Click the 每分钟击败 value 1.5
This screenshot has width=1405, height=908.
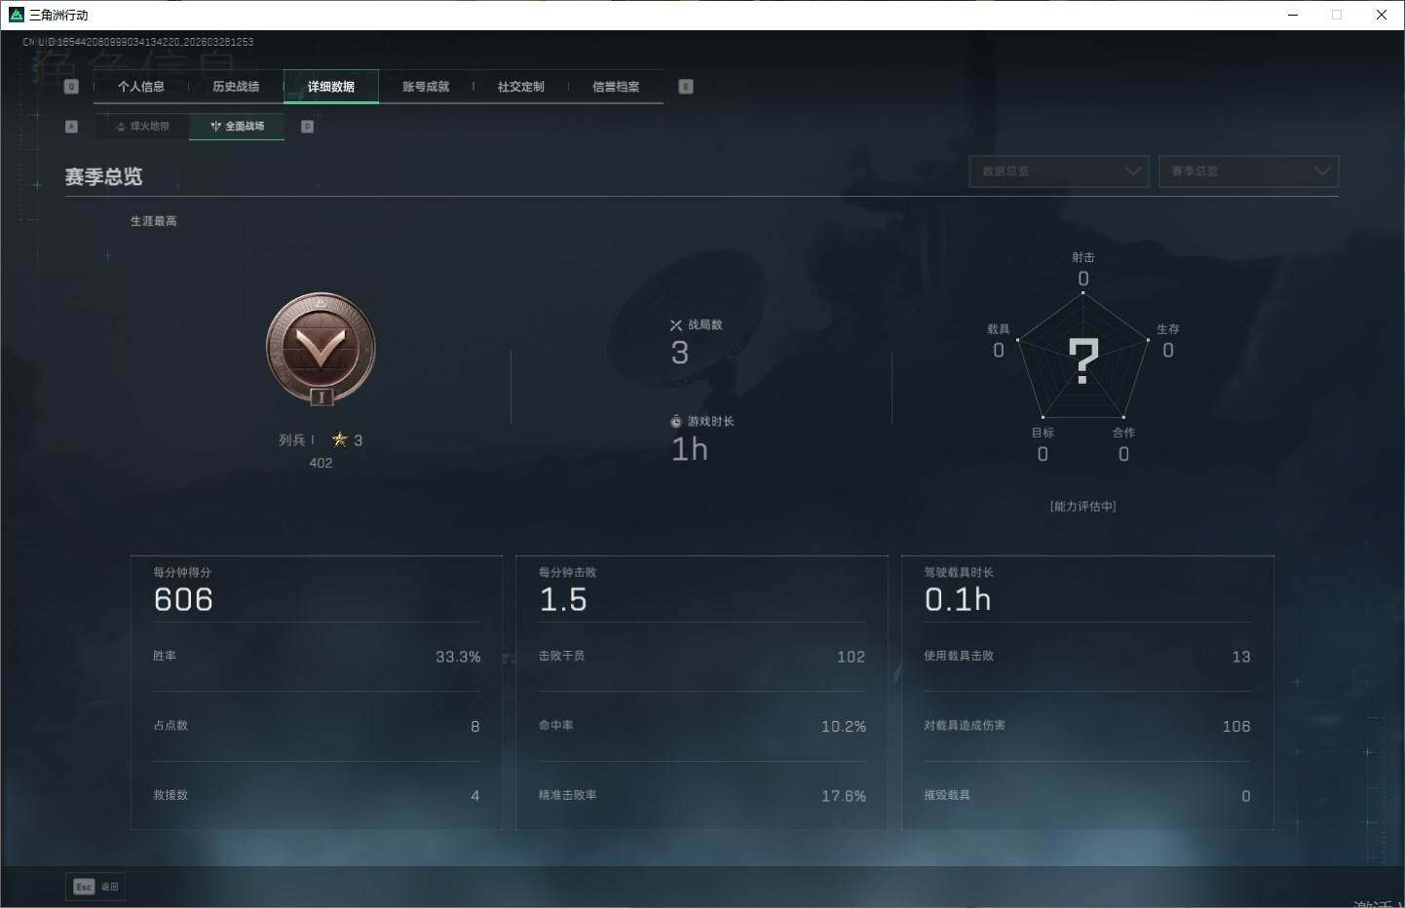tap(563, 600)
